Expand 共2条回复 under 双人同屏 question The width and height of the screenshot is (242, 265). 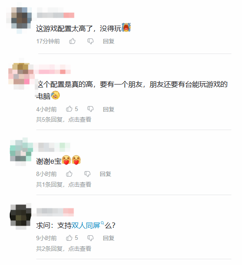pyautogui.click(x=64, y=249)
